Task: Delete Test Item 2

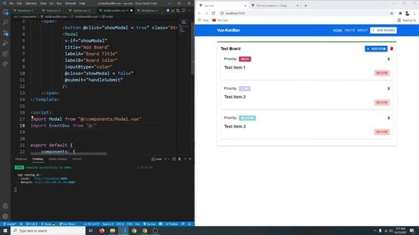Action: click(x=382, y=102)
